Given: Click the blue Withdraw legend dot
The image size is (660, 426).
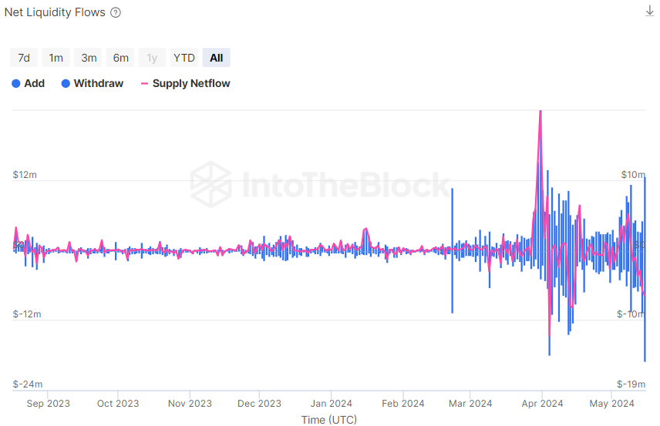Looking at the screenshot, I should coord(66,83).
